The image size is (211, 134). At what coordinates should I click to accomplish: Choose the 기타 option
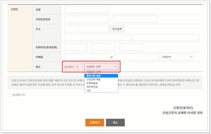pyautogui.click(x=101, y=91)
